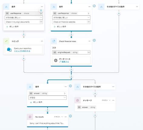Add 新しい条件 to financial websites condition
The image size is (143, 130).
click(60, 27)
